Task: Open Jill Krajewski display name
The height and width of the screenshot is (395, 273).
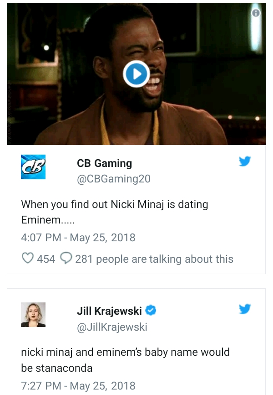Action: coord(109,311)
